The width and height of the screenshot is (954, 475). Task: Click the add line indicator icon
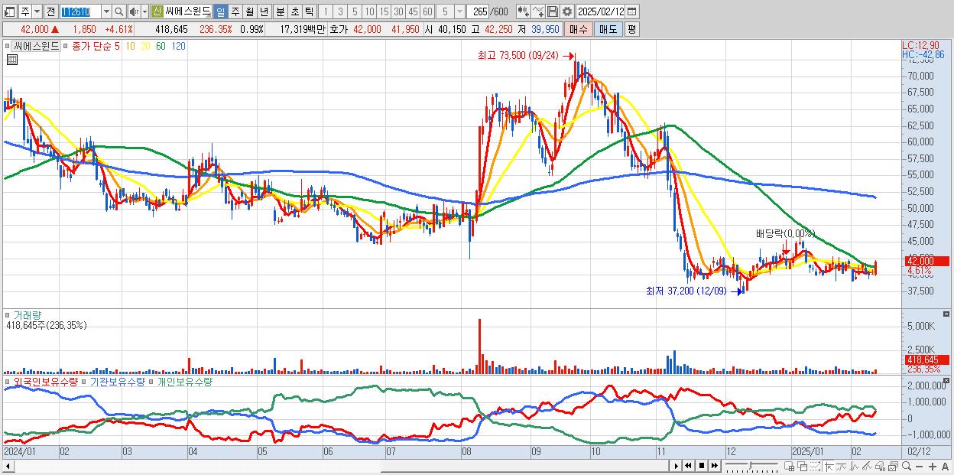538,11
